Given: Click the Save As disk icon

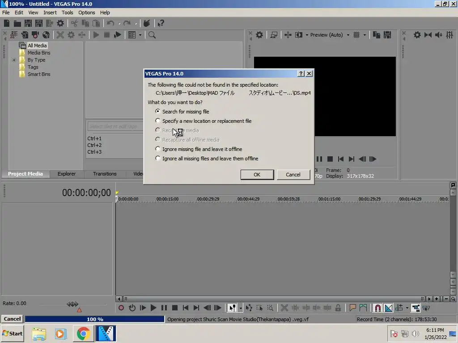Looking at the screenshot, I should pos(38,23).
